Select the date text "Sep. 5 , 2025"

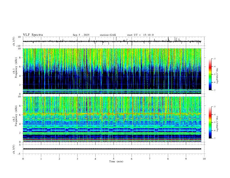pos(81,35)
